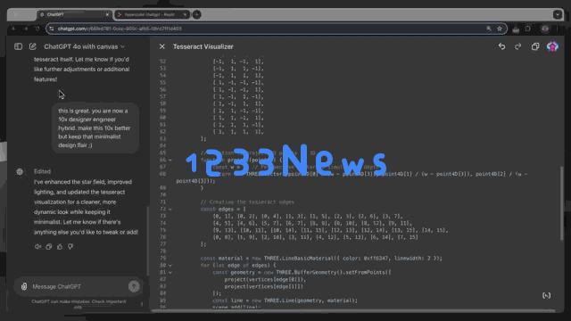Start a new chat with the pencil icon

click(x=33, y=46)
